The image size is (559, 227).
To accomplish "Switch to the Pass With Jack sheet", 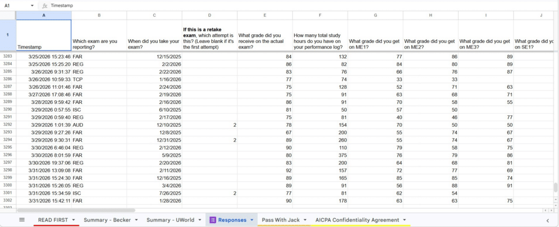I will [x=280, y=220].
